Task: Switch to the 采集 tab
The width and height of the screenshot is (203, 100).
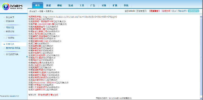Action: [x=104, y=6]
